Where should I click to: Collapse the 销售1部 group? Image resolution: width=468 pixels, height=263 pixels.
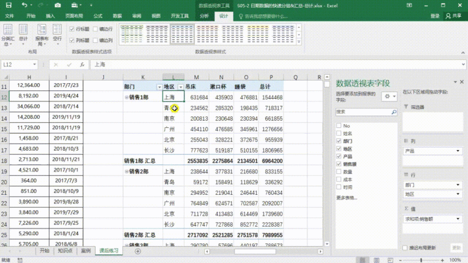(127, 97)
